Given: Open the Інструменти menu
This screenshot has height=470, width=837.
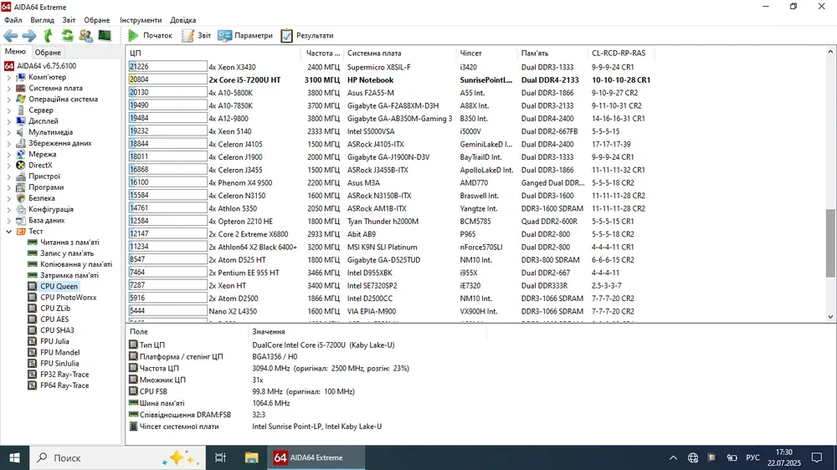Looking at the screenshot, I should (x=141, y=19).
